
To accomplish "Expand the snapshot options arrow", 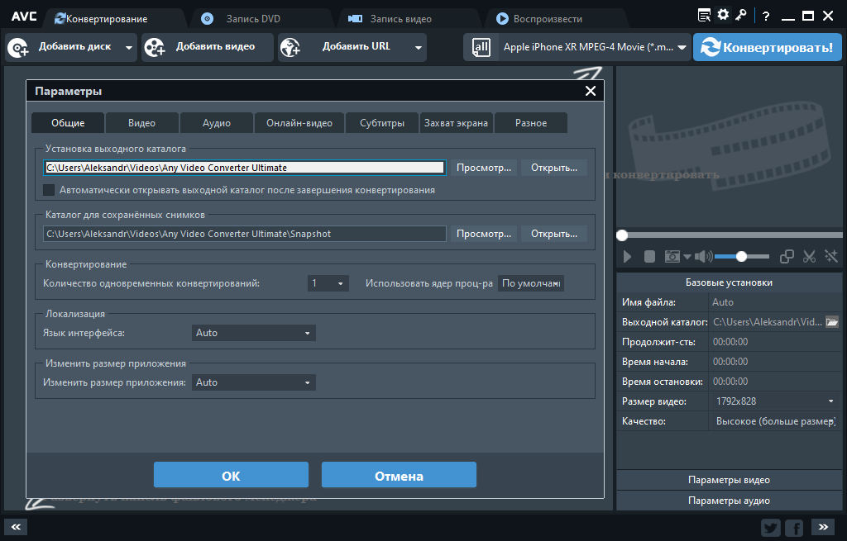I will coord(687,257).
